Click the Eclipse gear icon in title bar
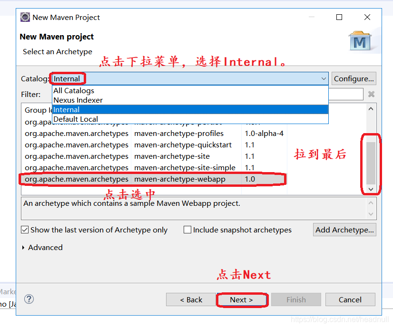The image size is (393, 328). 25,17
